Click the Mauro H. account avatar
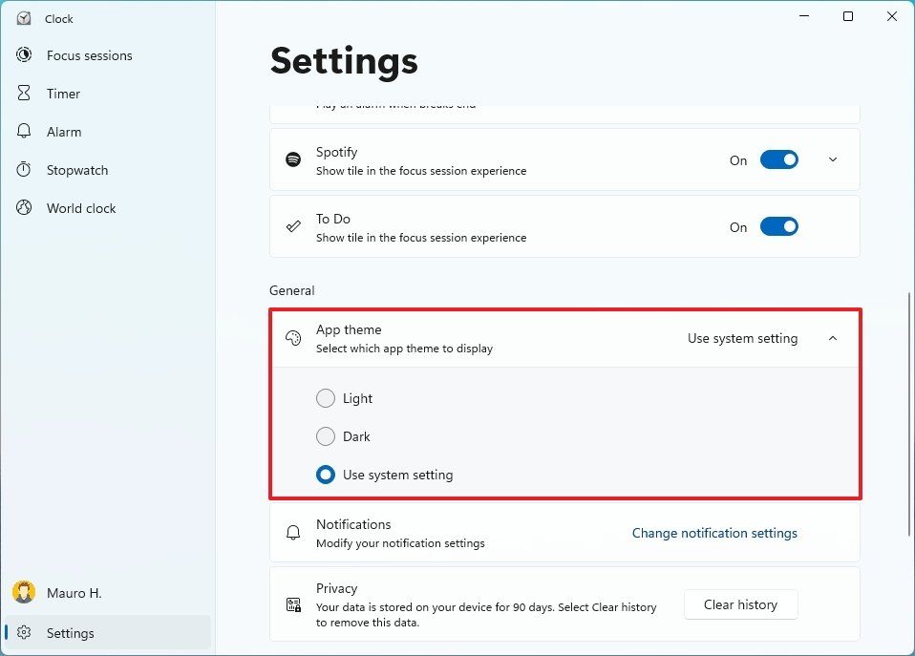The height and width of the screenshot is (656, 915). pyautogui.click(x=23, y=592)
